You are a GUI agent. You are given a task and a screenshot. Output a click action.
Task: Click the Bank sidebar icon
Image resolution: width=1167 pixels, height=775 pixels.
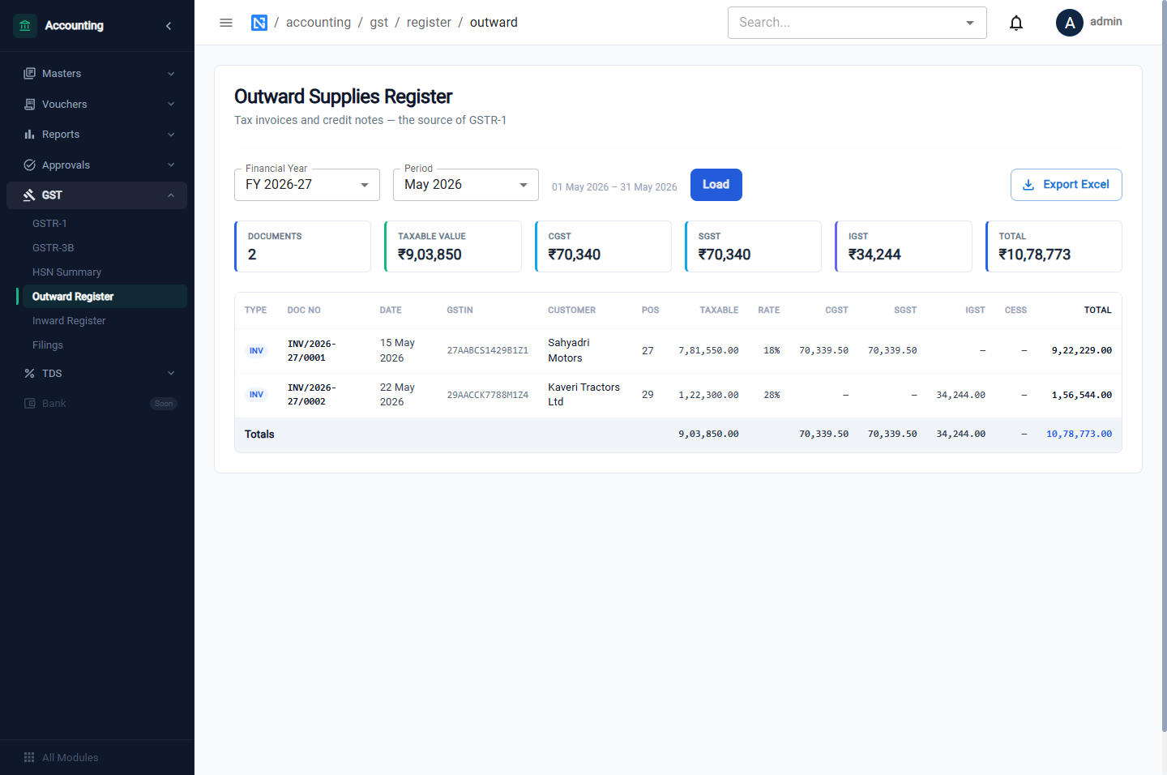coord(29,404)
